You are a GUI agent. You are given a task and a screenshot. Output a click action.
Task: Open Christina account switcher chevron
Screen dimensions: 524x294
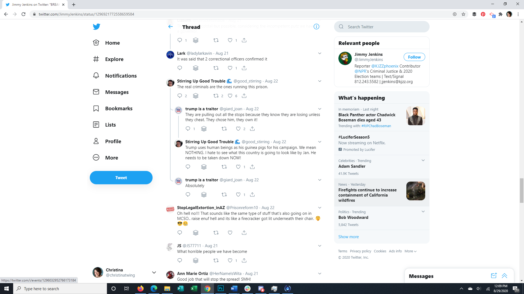click(154, 272)
